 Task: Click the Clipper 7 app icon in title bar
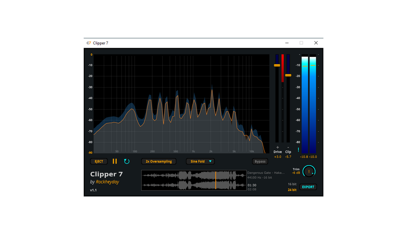click(89, 43)
